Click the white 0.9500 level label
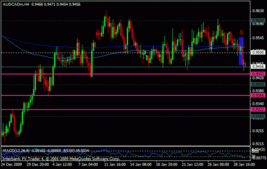 pyautogui.click(x=258, y=52)
